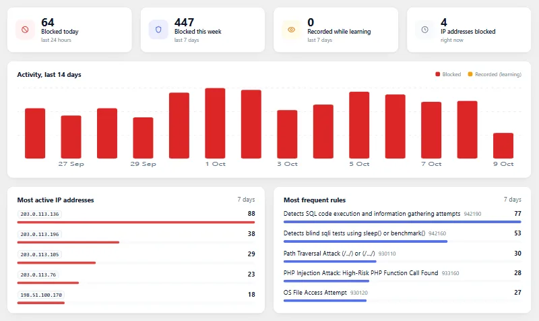Click the 7 days label in IP addresses panel

246,200
